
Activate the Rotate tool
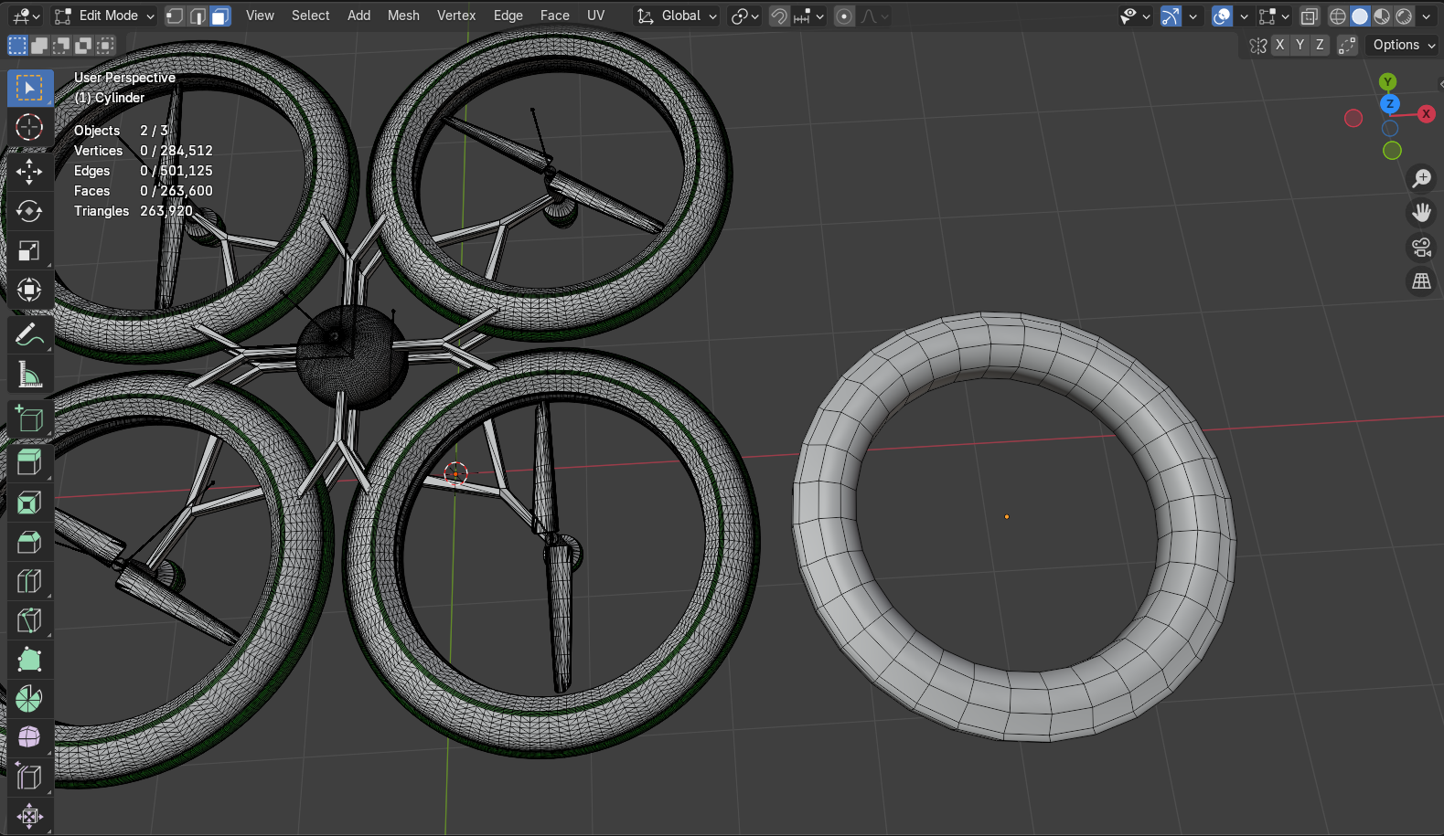click(29, 211)
